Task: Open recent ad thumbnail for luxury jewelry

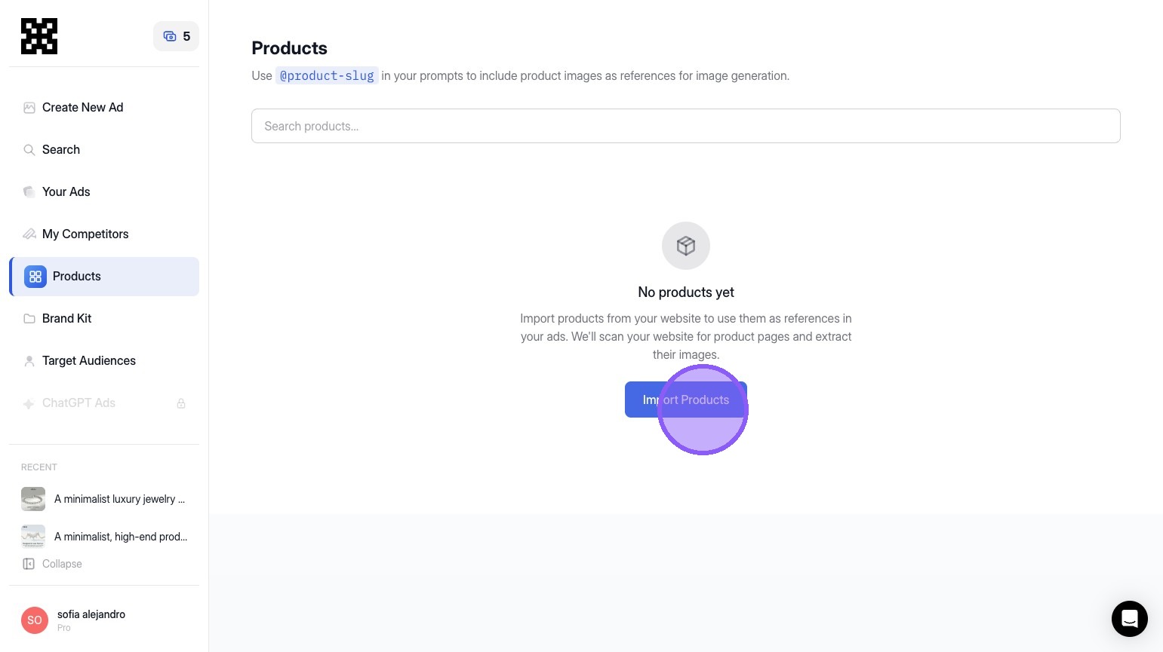Action: (x=33, y=499)
